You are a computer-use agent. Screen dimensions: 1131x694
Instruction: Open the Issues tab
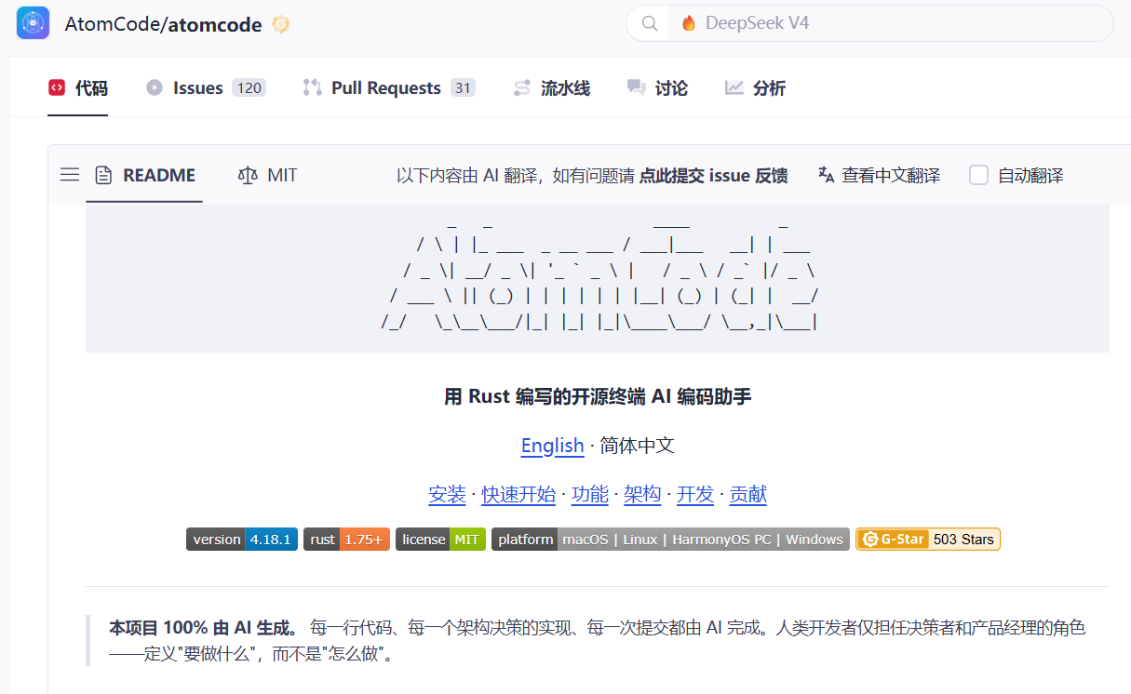[197, 88]
